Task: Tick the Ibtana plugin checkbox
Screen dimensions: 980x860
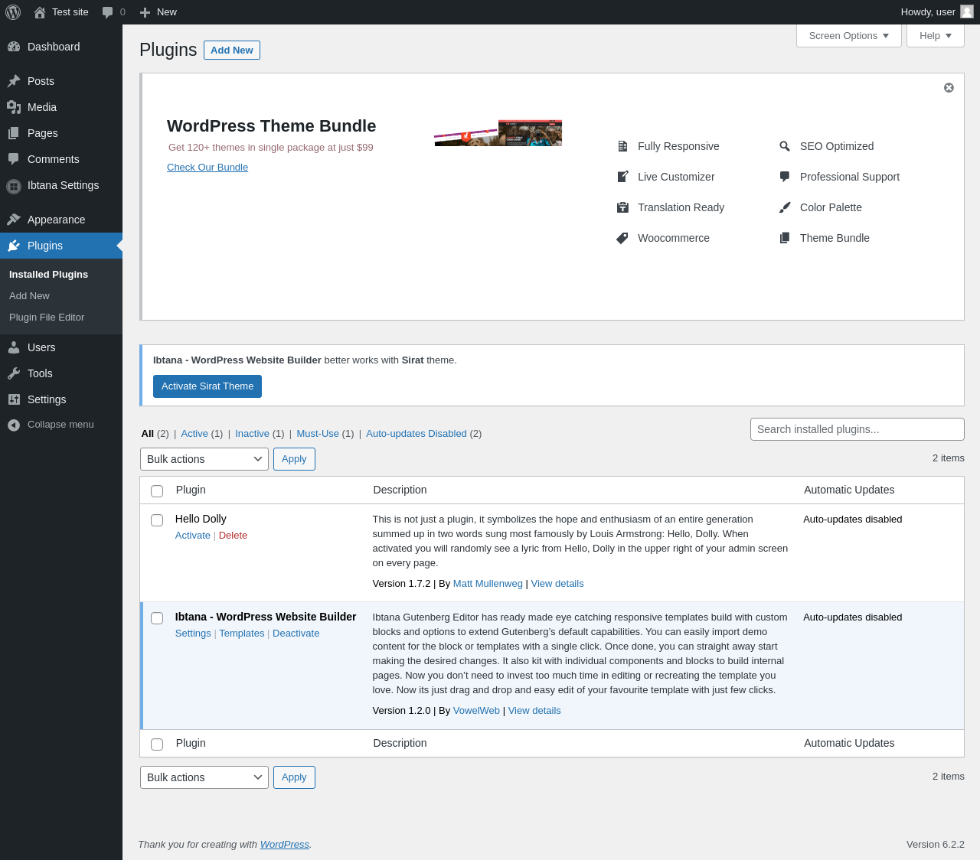Action: (x=157, y=618)
